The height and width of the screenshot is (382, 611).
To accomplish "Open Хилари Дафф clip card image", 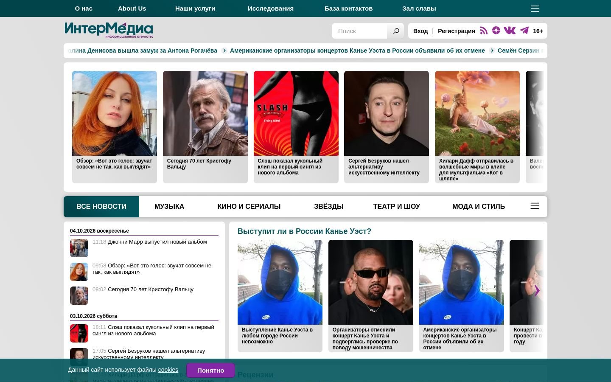I will click(477, 113).
